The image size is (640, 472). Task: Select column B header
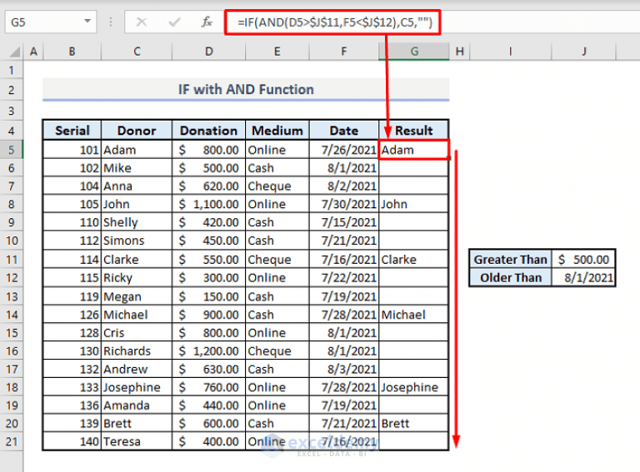click(72, 52)
